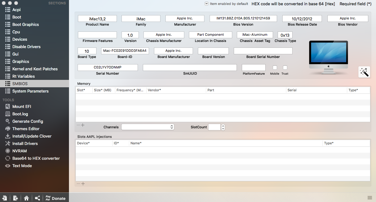Open the Install Drivers tool
The height and width of the screenshot is (202, 376).
(34, 143)
